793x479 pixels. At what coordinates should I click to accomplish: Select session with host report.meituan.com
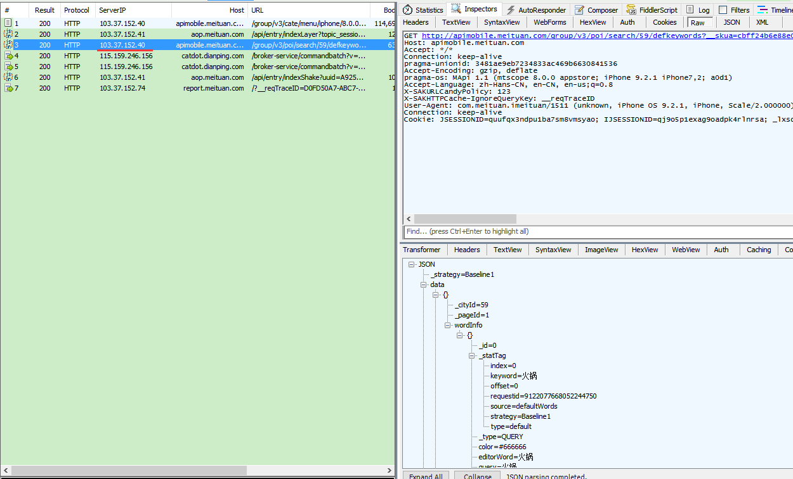click(x=197, y=88)
